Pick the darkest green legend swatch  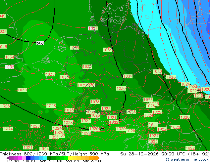tap(49, 158)
